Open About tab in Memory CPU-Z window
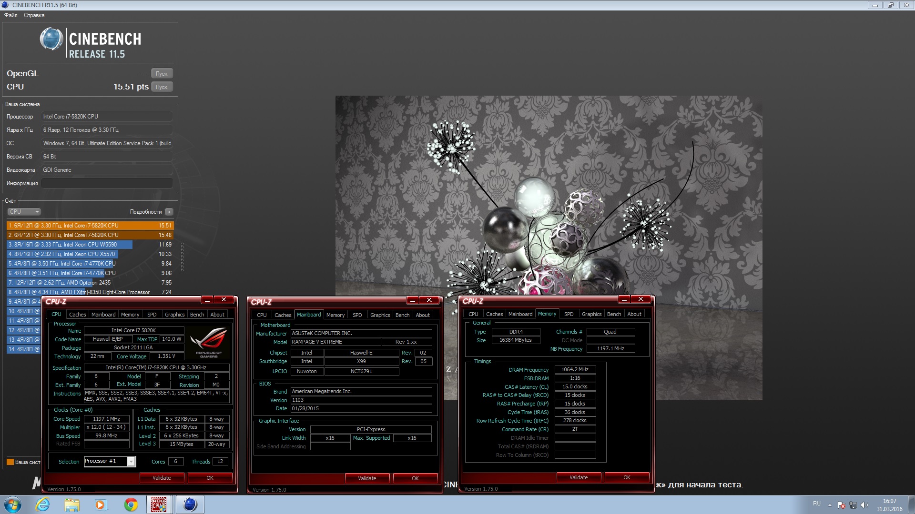This screenshot has width=915, height=514. point(634,314)
